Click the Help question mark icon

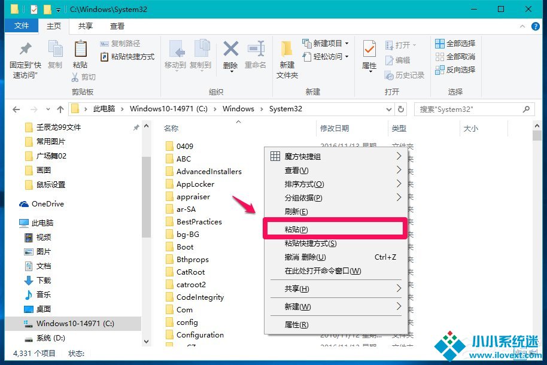[x=536, y=26]
